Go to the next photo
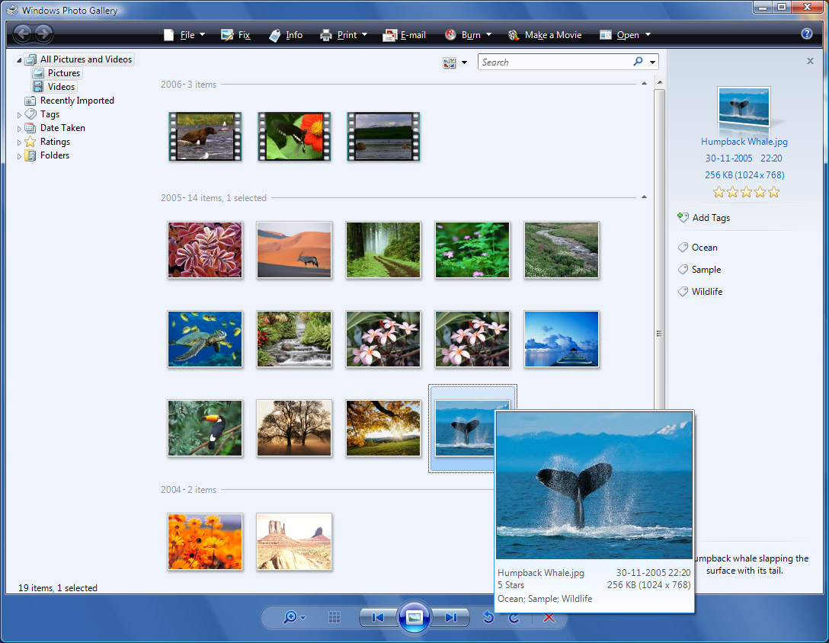Viewport: 829px width, 643px height. [x=451, y=617]
